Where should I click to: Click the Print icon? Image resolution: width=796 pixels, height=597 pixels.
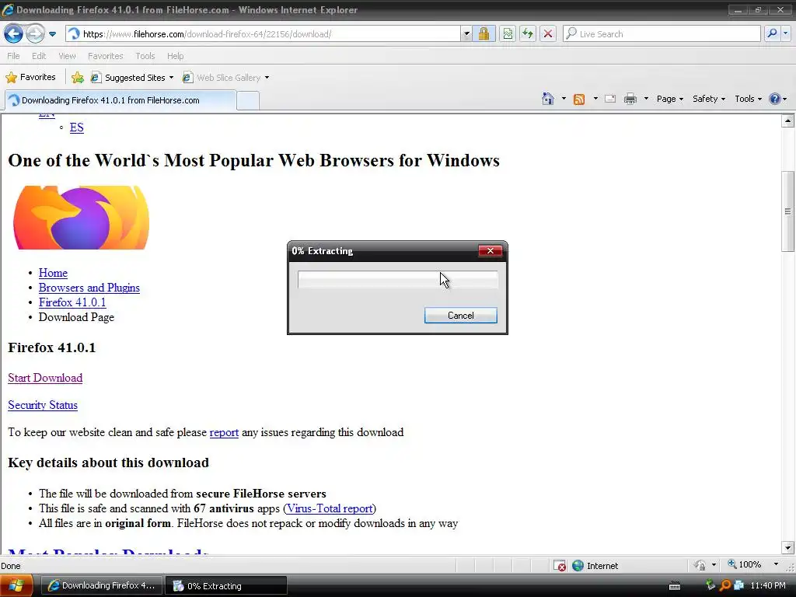630,99
